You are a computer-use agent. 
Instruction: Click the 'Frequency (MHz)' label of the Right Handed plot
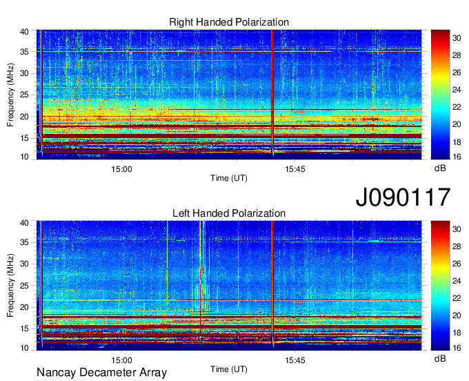tap(10, 95)
